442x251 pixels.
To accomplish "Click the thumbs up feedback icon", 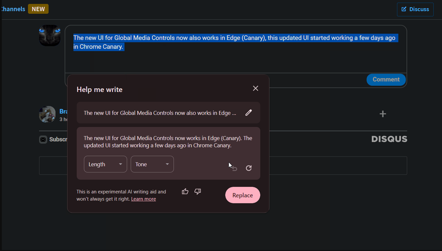I will [x=185, y=191].
